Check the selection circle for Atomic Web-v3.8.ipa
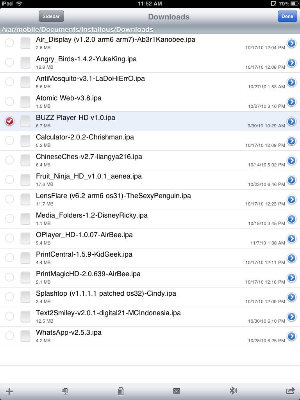This screenshot has height=400, width=300. point(10,102)
